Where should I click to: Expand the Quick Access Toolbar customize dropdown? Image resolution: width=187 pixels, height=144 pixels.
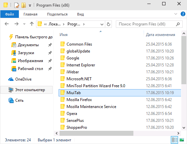click(30, 6)
